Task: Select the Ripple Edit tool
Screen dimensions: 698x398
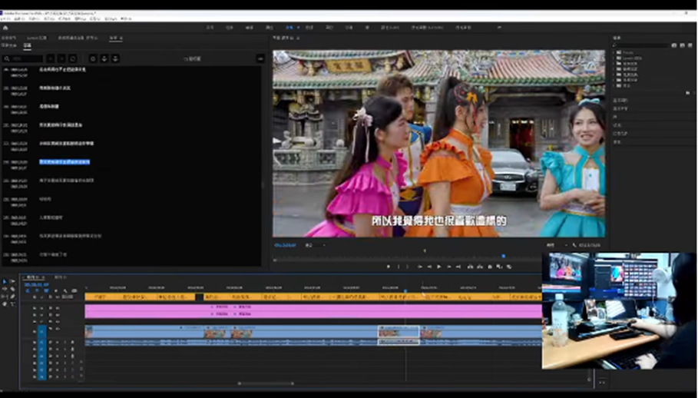Action: (5, 289)
